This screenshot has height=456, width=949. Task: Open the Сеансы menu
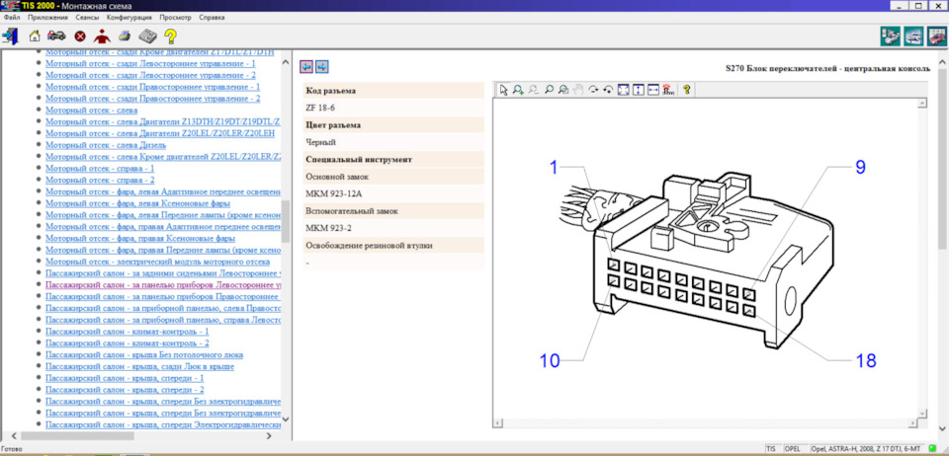tap(88, 18)
